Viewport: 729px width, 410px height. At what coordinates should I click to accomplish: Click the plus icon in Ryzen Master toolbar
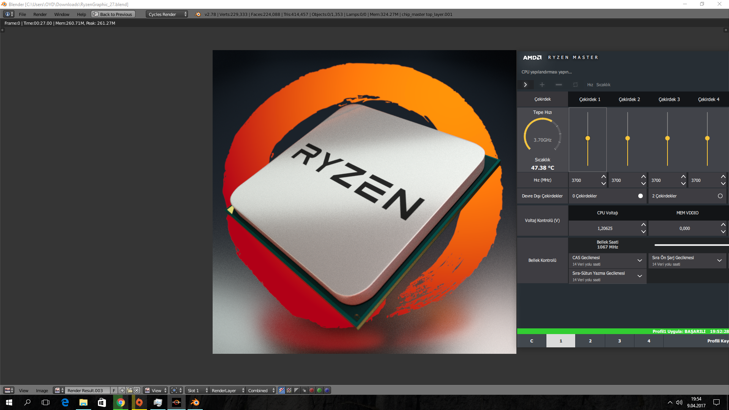click(x=542, y=85)
